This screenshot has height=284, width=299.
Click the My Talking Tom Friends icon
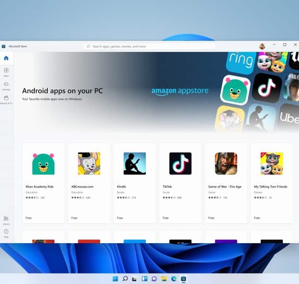point(272,163)
